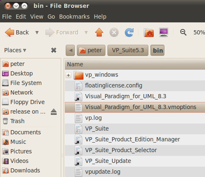Open Documents bookmark in sidebar
This screenshot has height=177, width=205.
pos(21,132)
